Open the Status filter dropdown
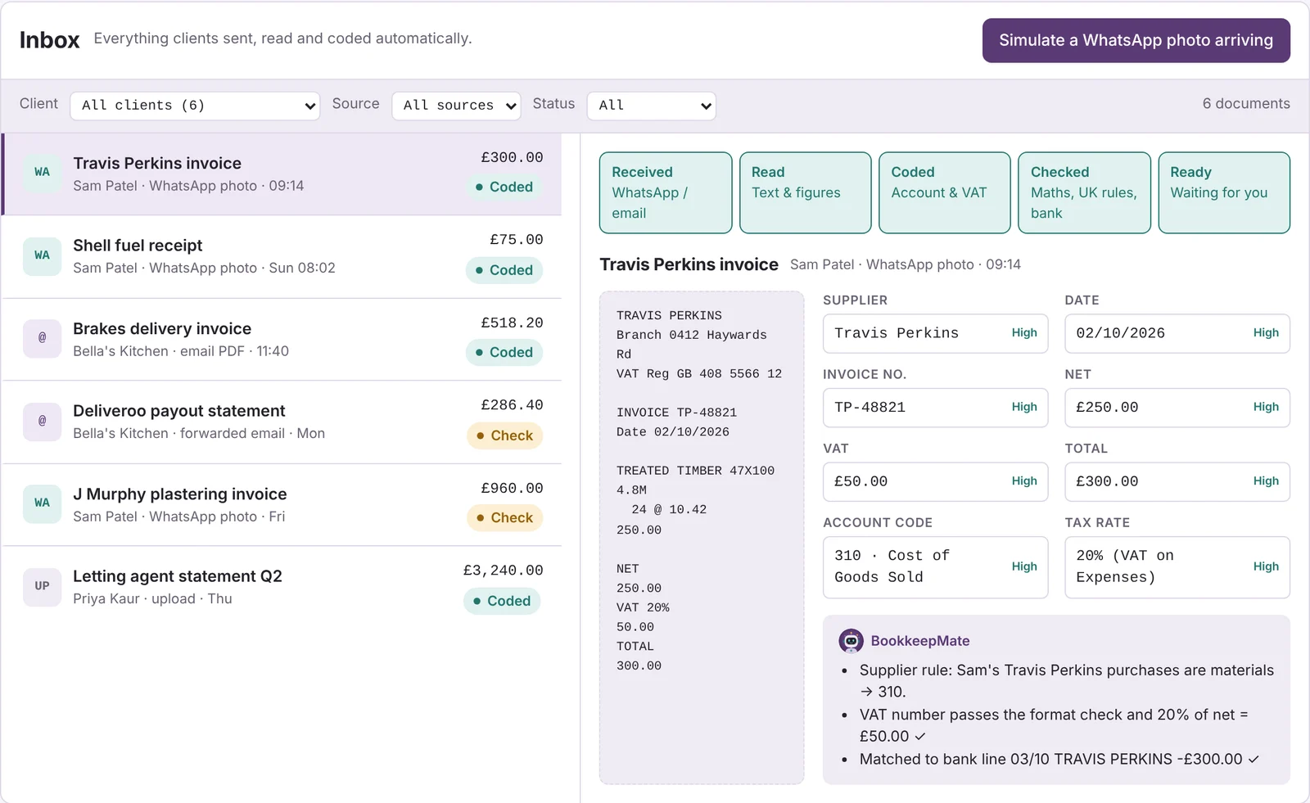Screen dimensions: 1310x803 pos(652,106)
